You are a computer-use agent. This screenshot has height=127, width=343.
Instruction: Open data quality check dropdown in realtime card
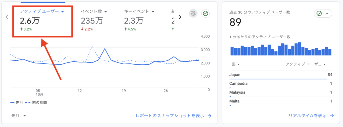(323, 14)
